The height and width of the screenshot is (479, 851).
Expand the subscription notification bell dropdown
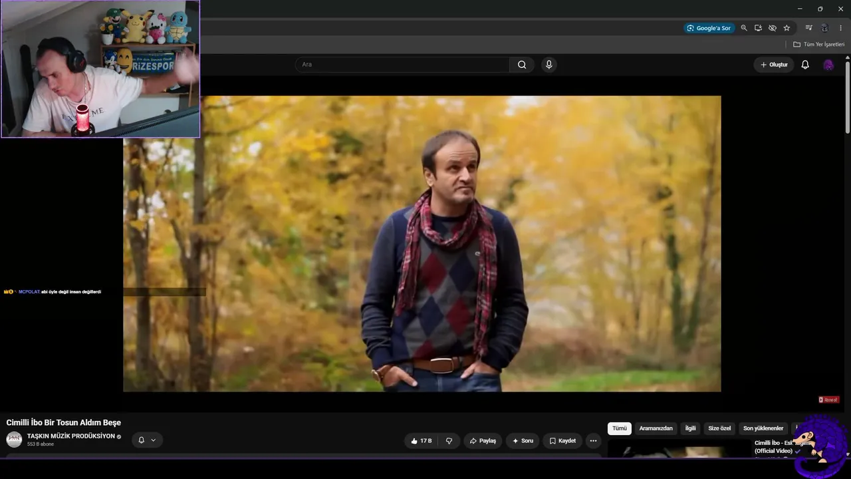pyautogui.click(x=147, y=440)
